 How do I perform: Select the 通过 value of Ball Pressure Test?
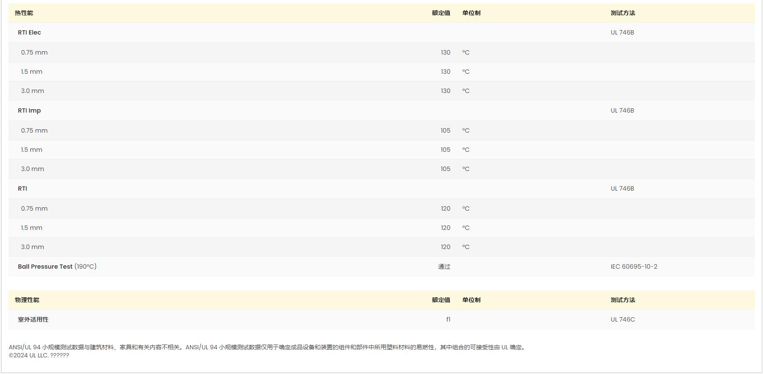pyautogui.click(x=444, y=267)
